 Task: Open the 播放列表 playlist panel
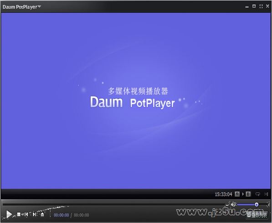point(257,215)
